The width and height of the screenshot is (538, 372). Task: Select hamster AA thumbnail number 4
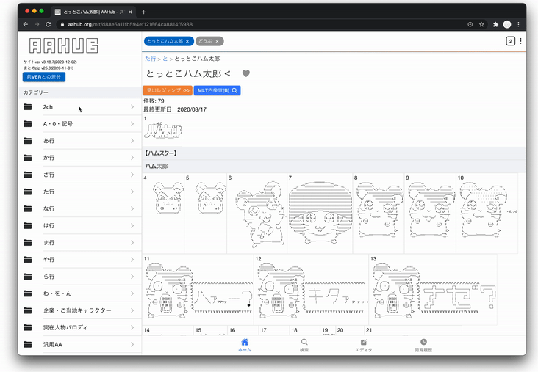[x=163, y=213]
